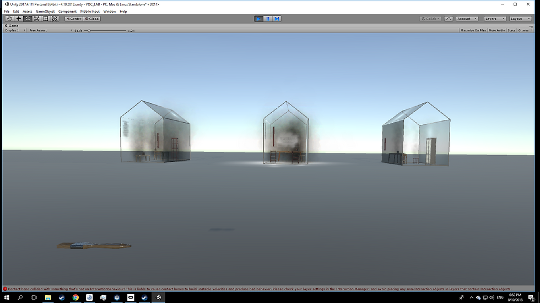Open the cloud Services button

coord(449,19)
